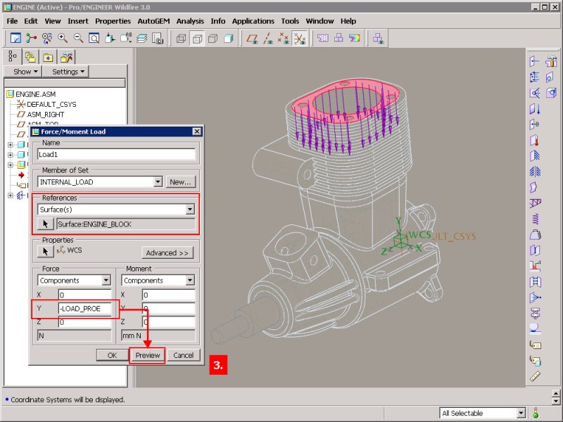Open the Force Components dropdown
This screenshot has width=563, height=422.
[106, 280]
